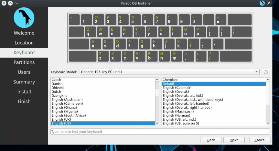Click the reset keyboard model icon
Viewport: 279px width, 151px height.
click(266, 72)
